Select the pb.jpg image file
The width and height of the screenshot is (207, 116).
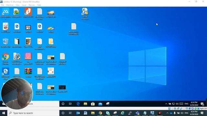[28, 29]
